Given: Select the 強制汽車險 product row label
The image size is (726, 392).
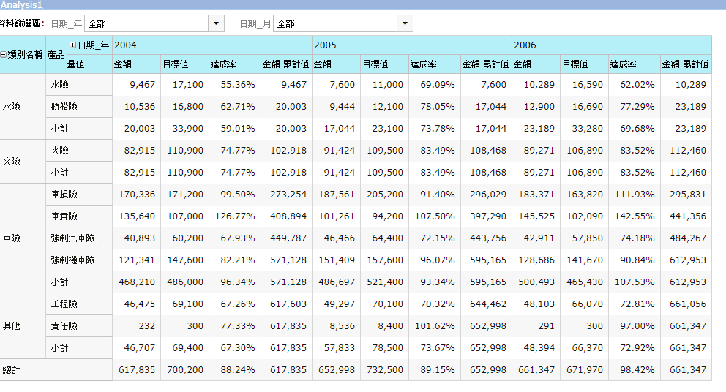Looking at the screenshot, I should tap(79, 238).
